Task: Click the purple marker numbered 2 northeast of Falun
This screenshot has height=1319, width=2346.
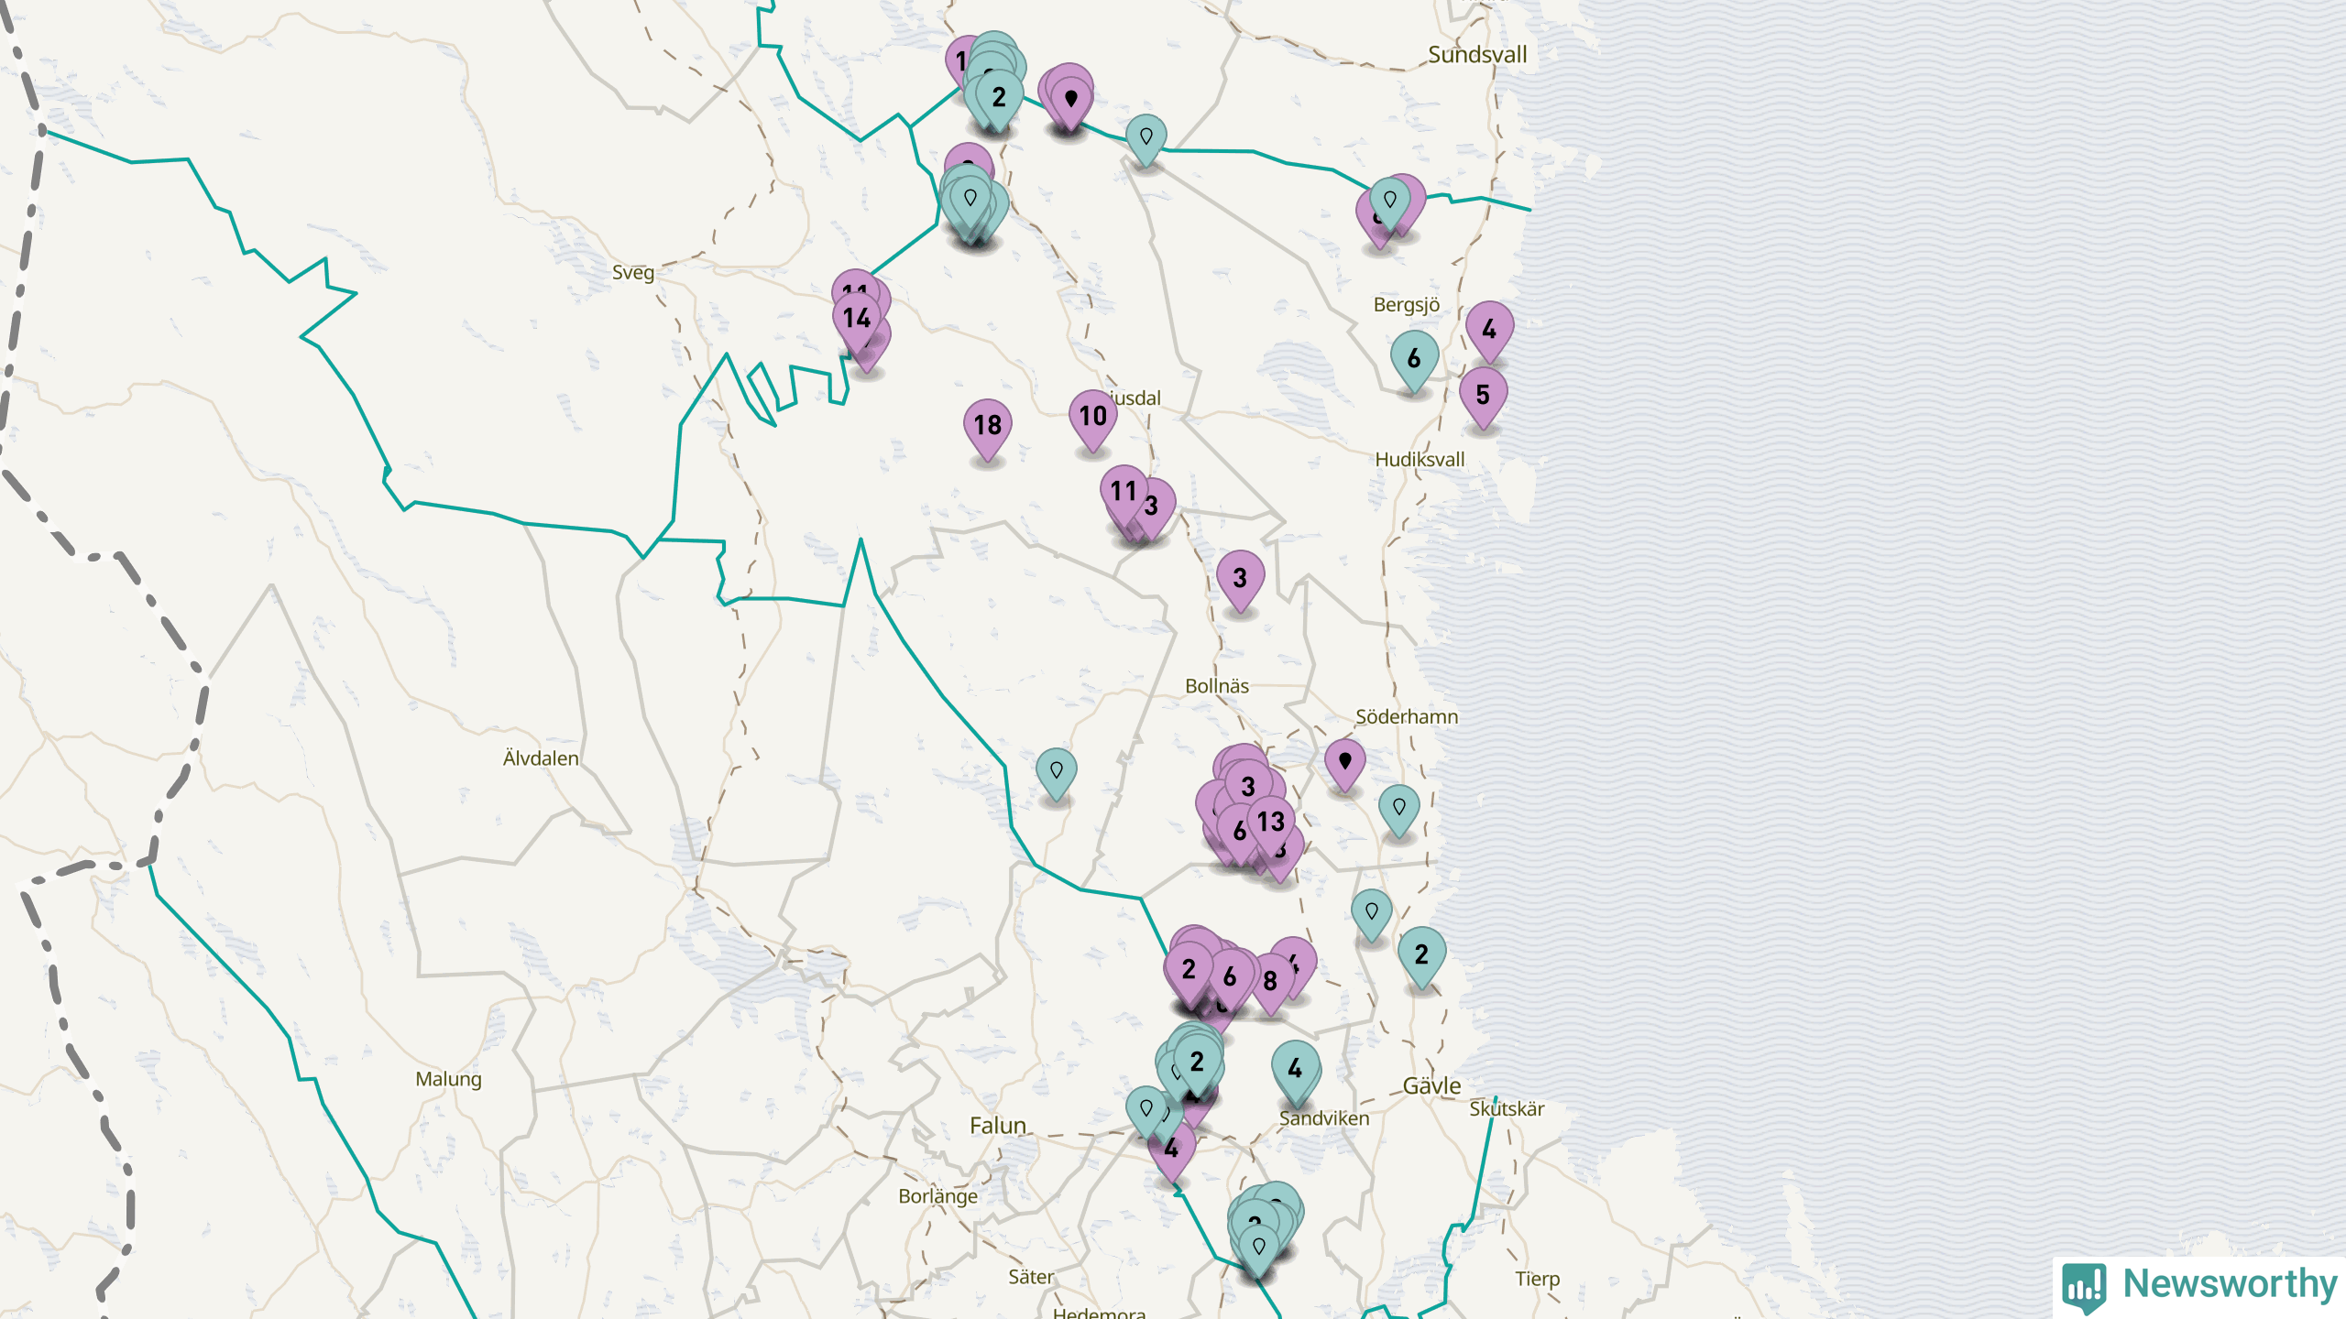Action: tap(1189, 973)
